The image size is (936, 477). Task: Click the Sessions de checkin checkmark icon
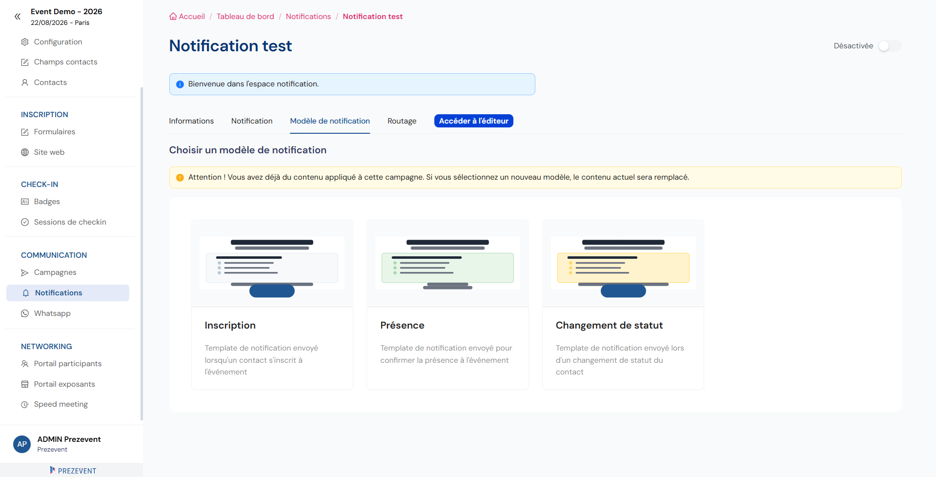pyautogui.click(x=25, y=222)
